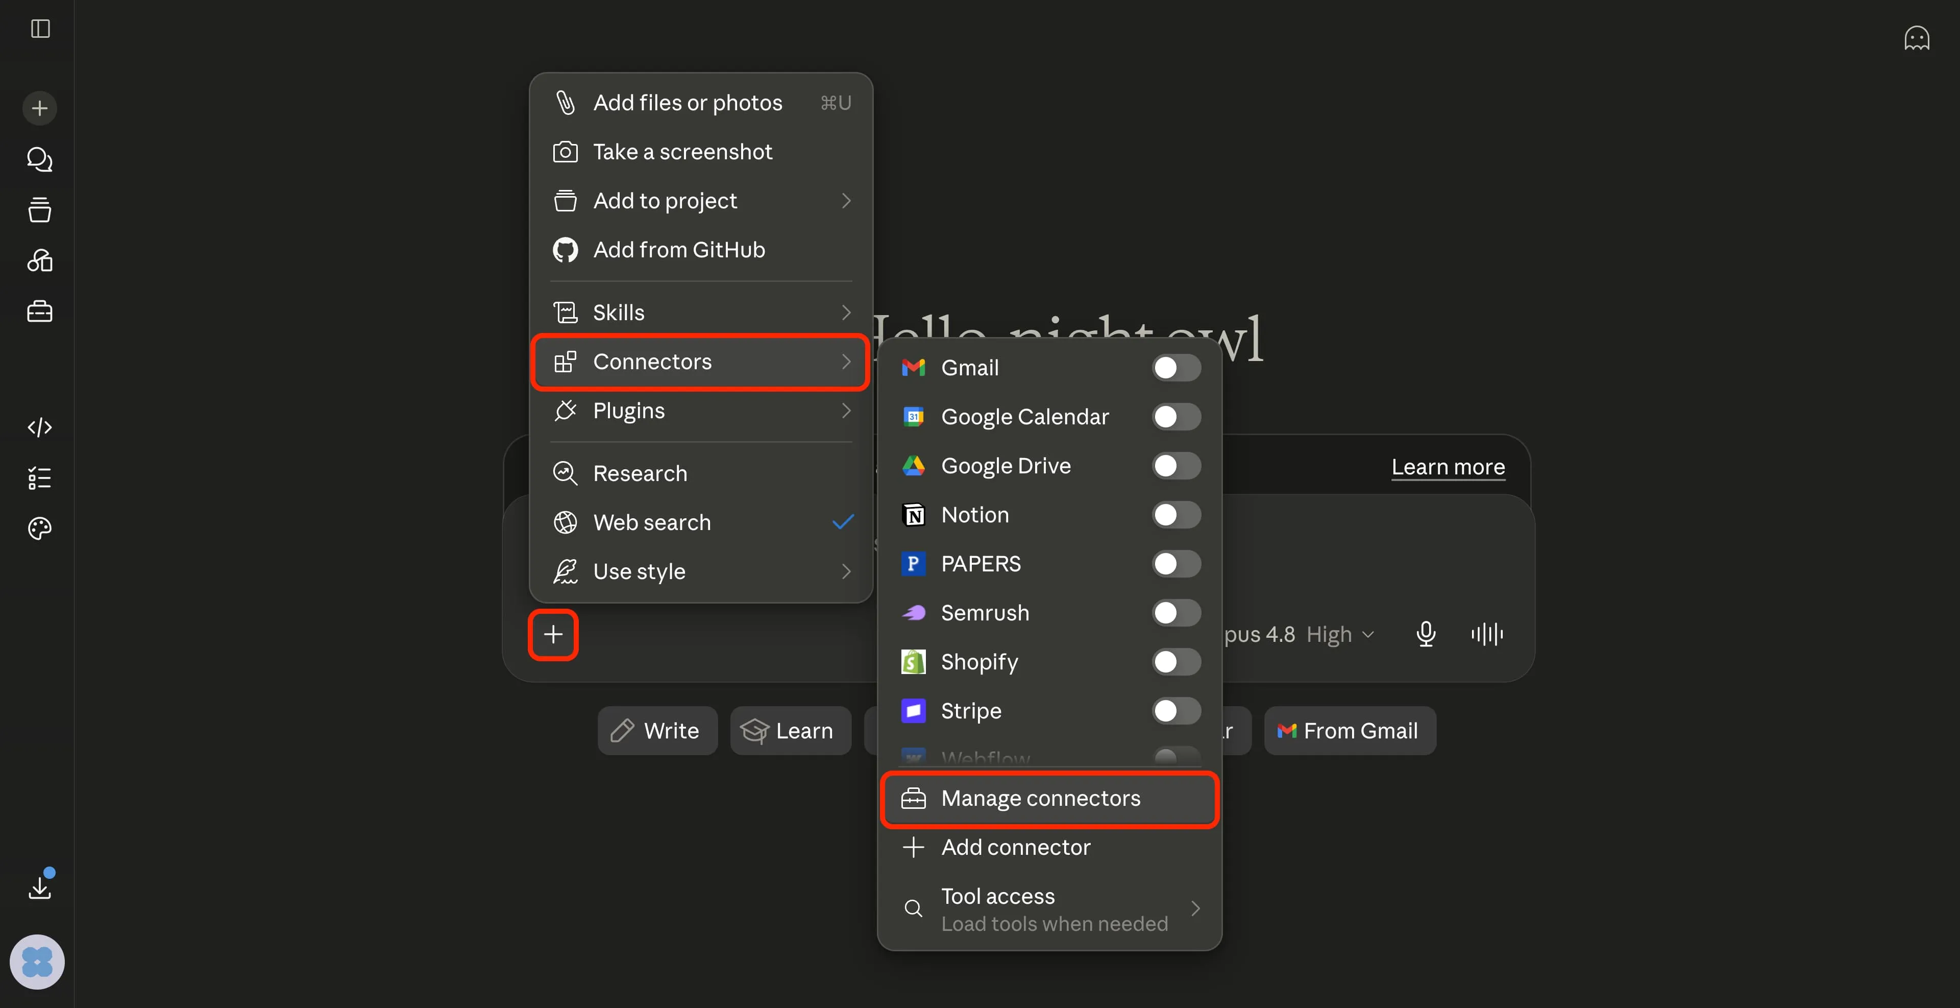The height and width of the screenshot is (1008, 1960).
Task: Click the ghost incognito icon
Action: [1917, 38]
